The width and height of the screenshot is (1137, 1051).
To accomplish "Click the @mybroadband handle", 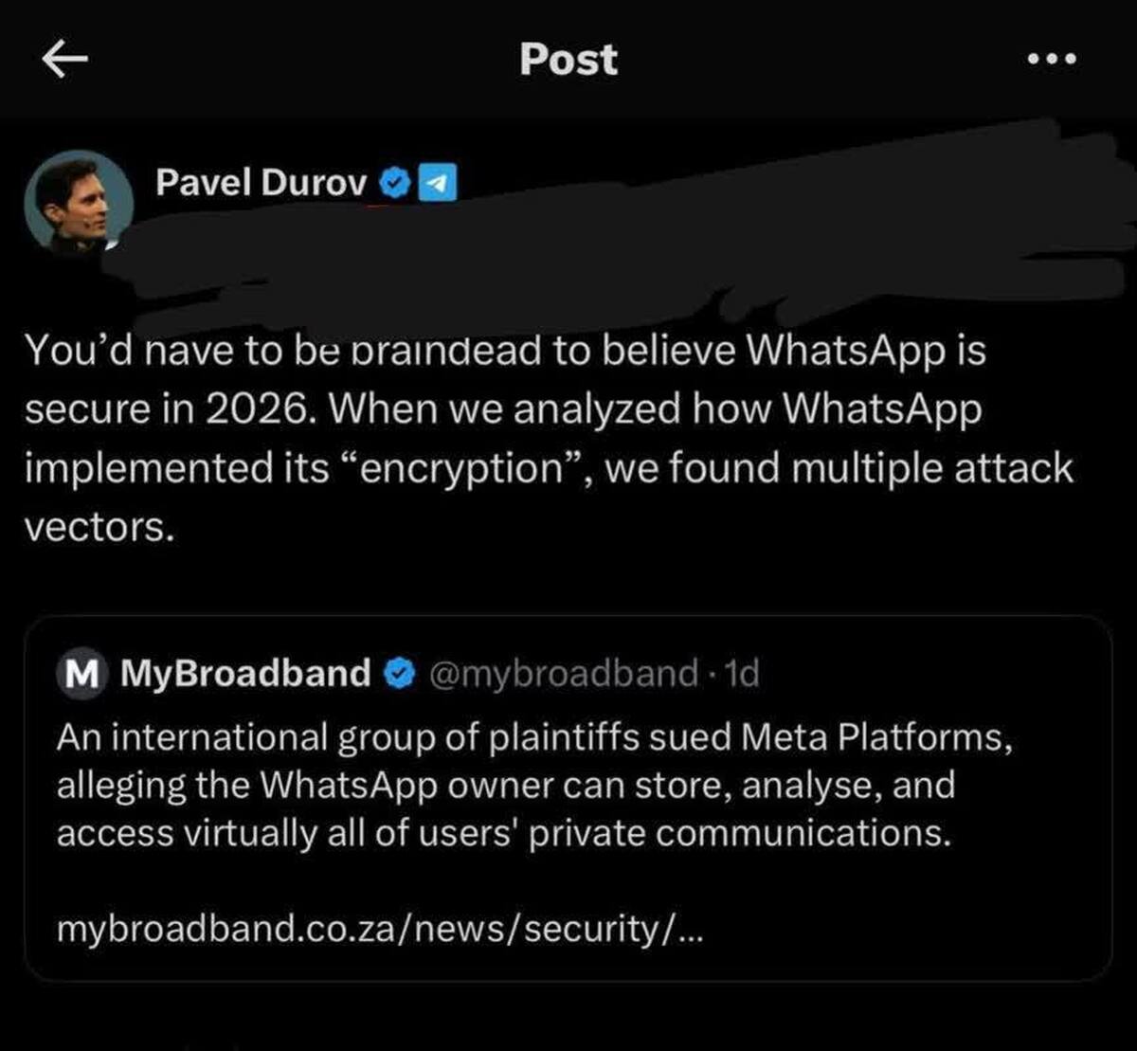I will pyautogui.click(x=564, y=674).
